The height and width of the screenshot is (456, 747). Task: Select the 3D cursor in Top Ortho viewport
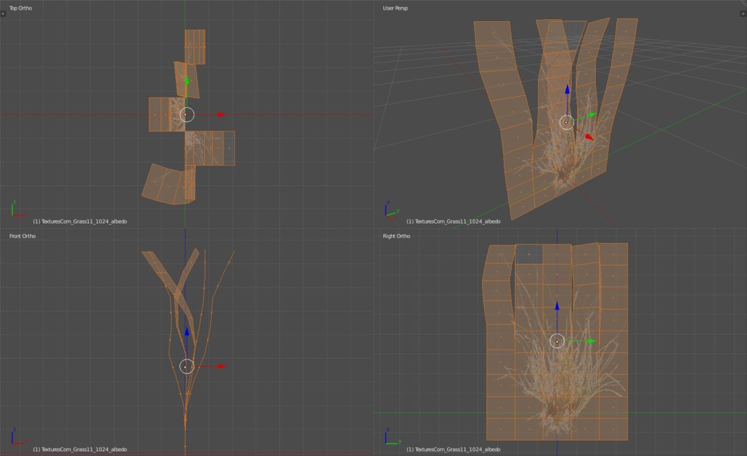coord(187,113)
